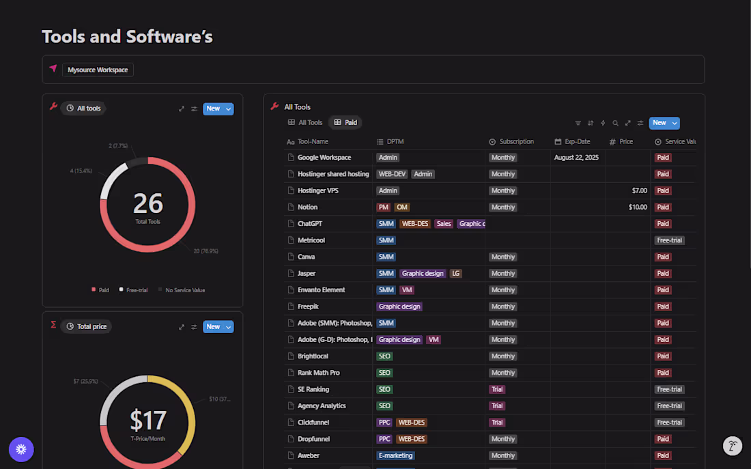
Task: Open dropdown arrow on Total price chart New button
Action: click(229, 327)
